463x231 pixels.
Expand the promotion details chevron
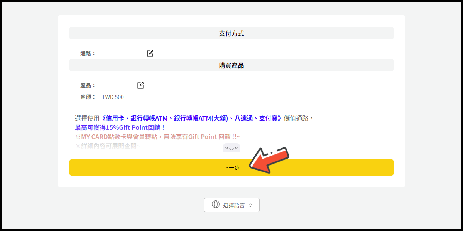point(231,148)
